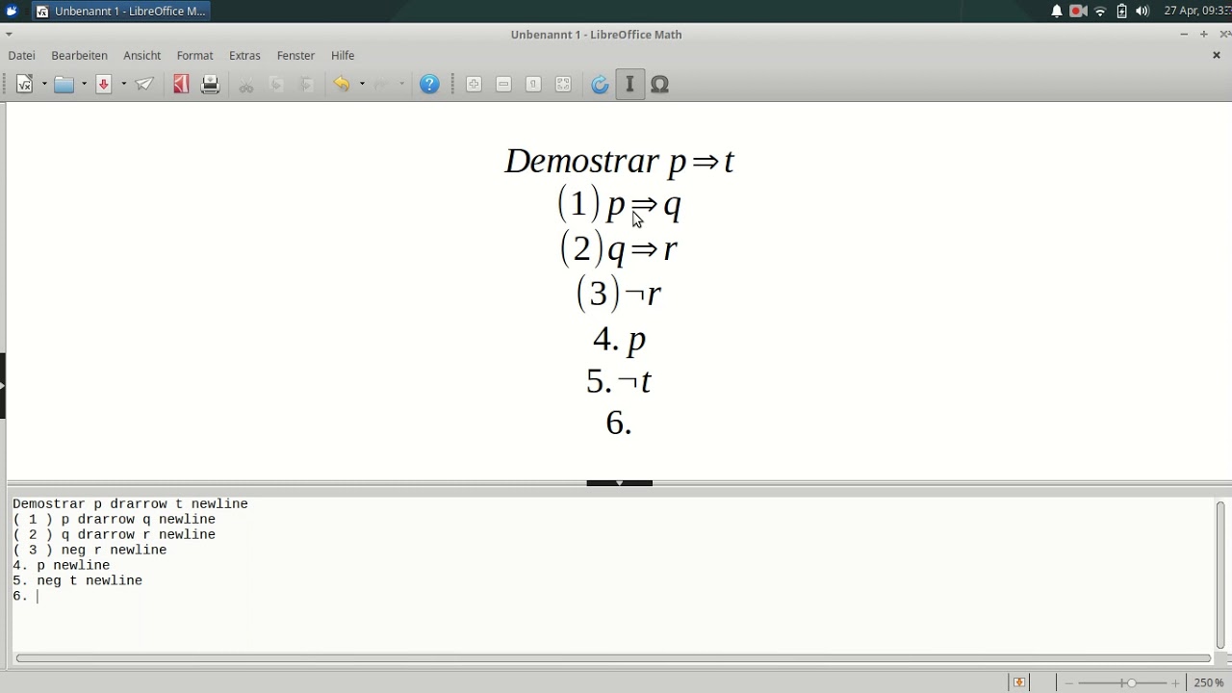Click the Open folder icon
Viewport: 1232px width, 693px height.
coord(64,85)
